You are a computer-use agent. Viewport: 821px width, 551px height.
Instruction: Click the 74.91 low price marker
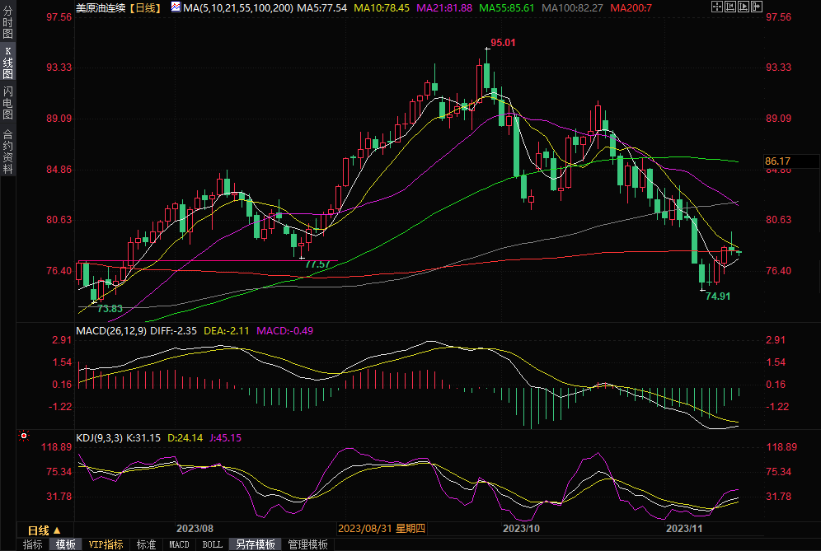point(718,296)
